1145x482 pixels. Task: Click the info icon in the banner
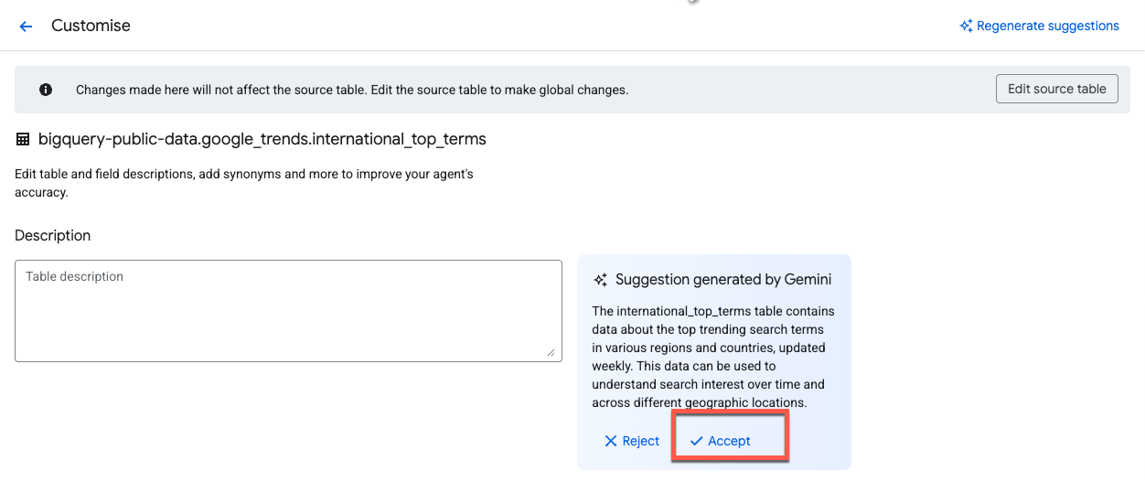point(46,90)
